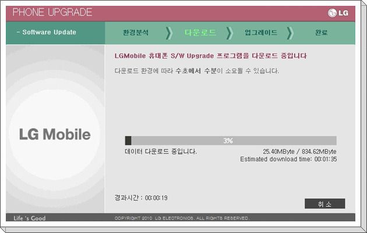This screenshot has height=233, width=367.
Task: Click the 경과시간 : 00:00:19 elapsed time text
Action: click(141, 198)
